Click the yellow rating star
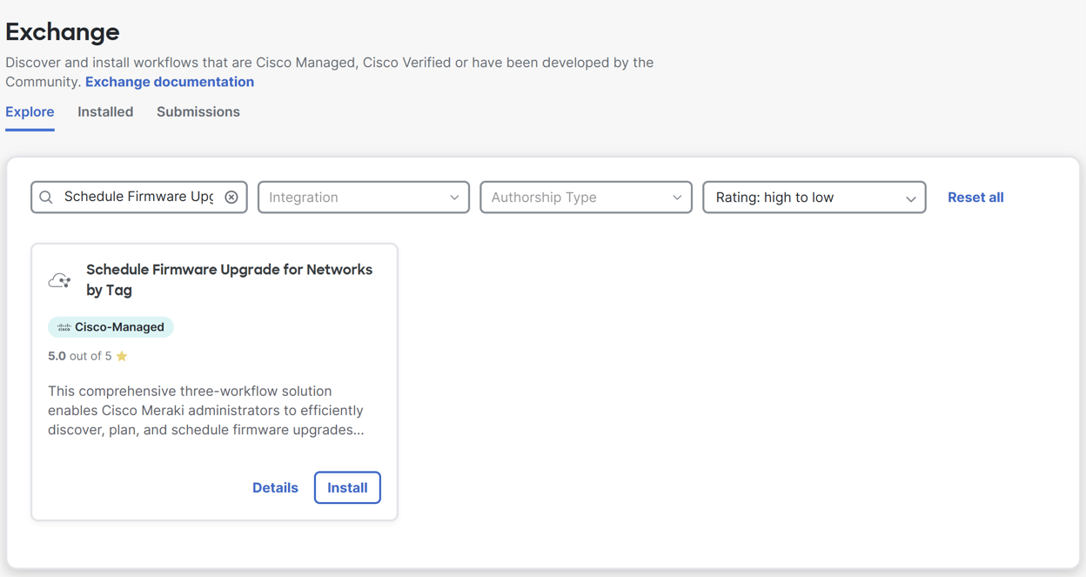 (122, 356)
